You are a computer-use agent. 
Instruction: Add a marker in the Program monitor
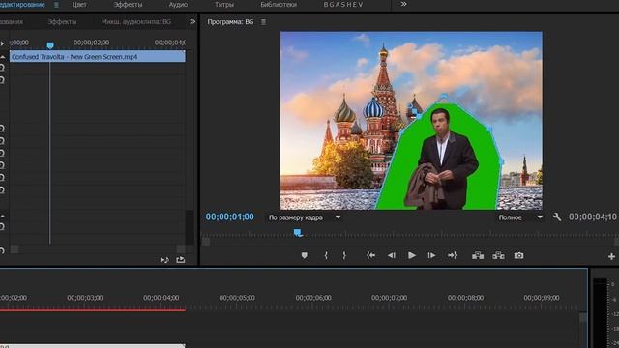305,255
